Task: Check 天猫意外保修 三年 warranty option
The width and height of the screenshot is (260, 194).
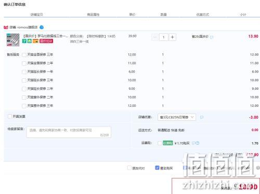Action: 24,106
